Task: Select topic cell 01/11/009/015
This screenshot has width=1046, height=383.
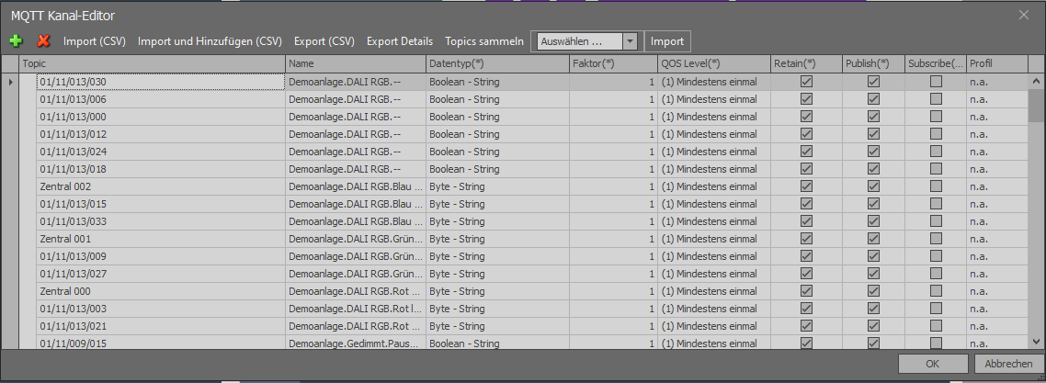Action: click(161, 343)
